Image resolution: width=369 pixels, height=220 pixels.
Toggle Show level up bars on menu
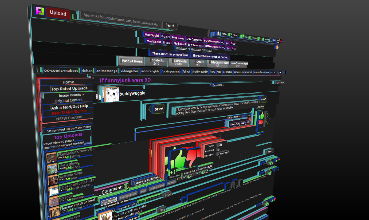[x=69, y=129]
